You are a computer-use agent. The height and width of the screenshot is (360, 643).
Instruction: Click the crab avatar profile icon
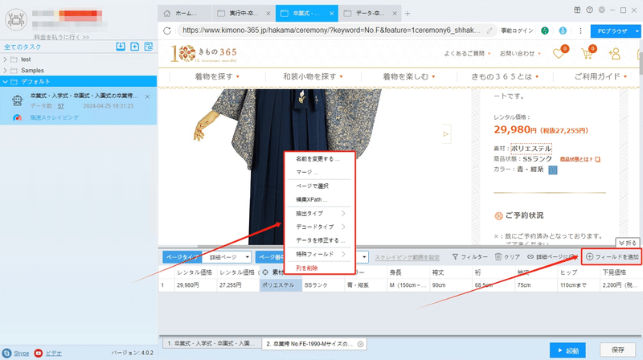16,19
